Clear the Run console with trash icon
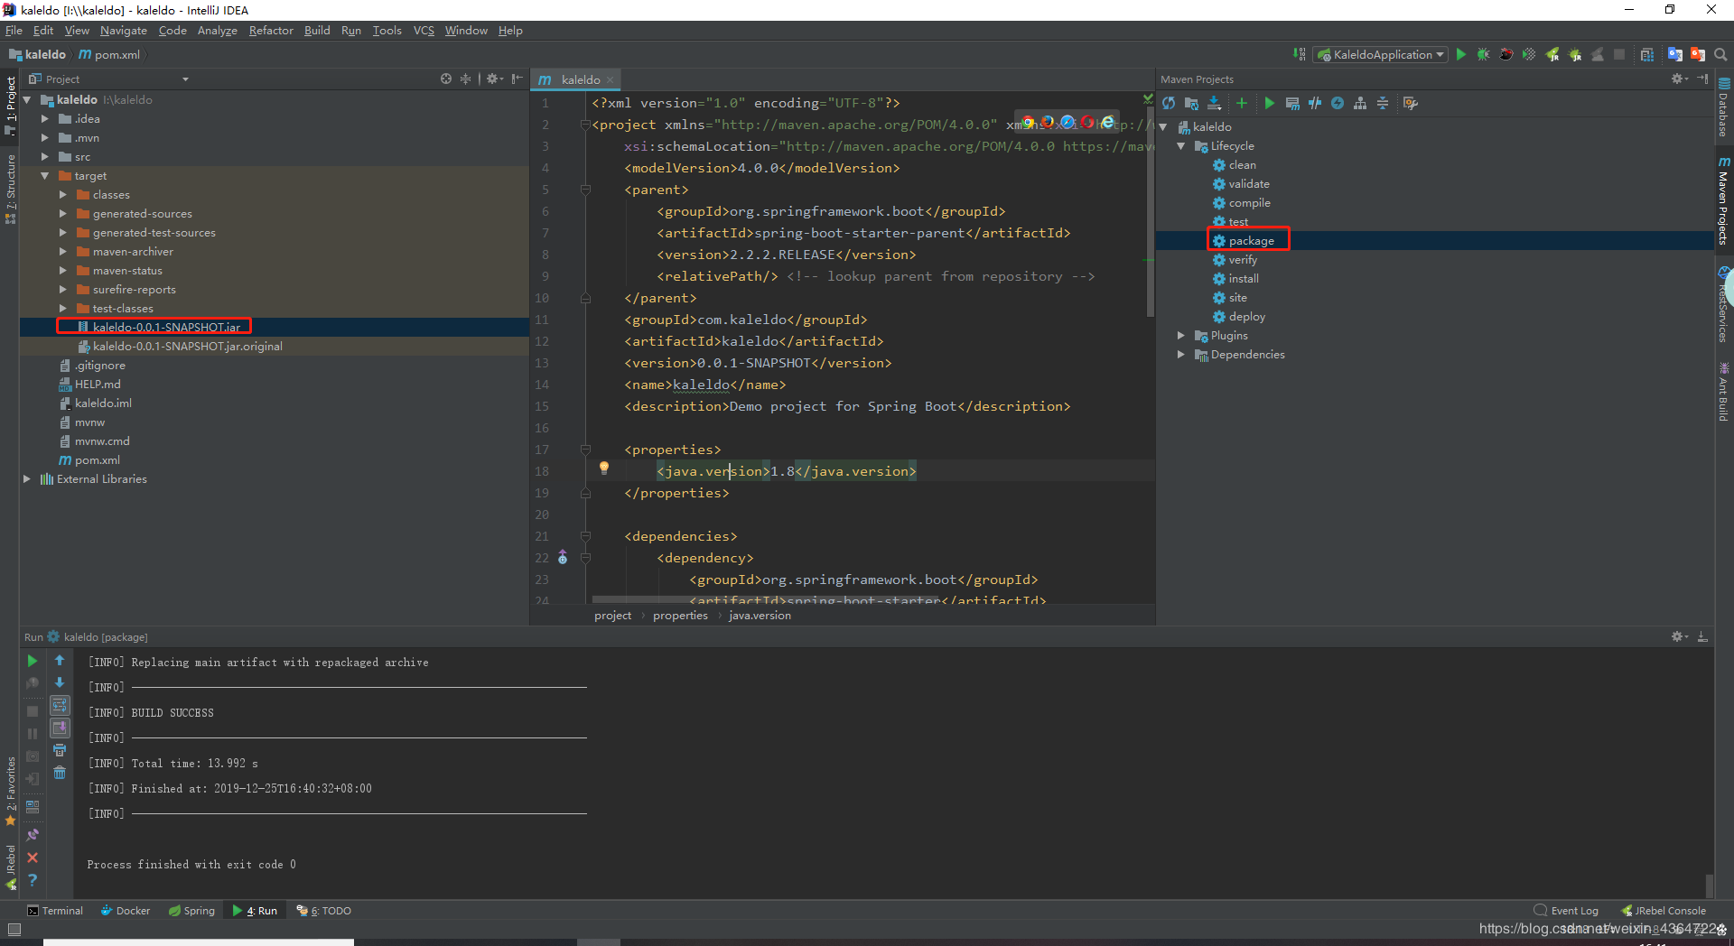This screenshot has width=1734, height=946. pyautogui.click(x=60, y=773)
